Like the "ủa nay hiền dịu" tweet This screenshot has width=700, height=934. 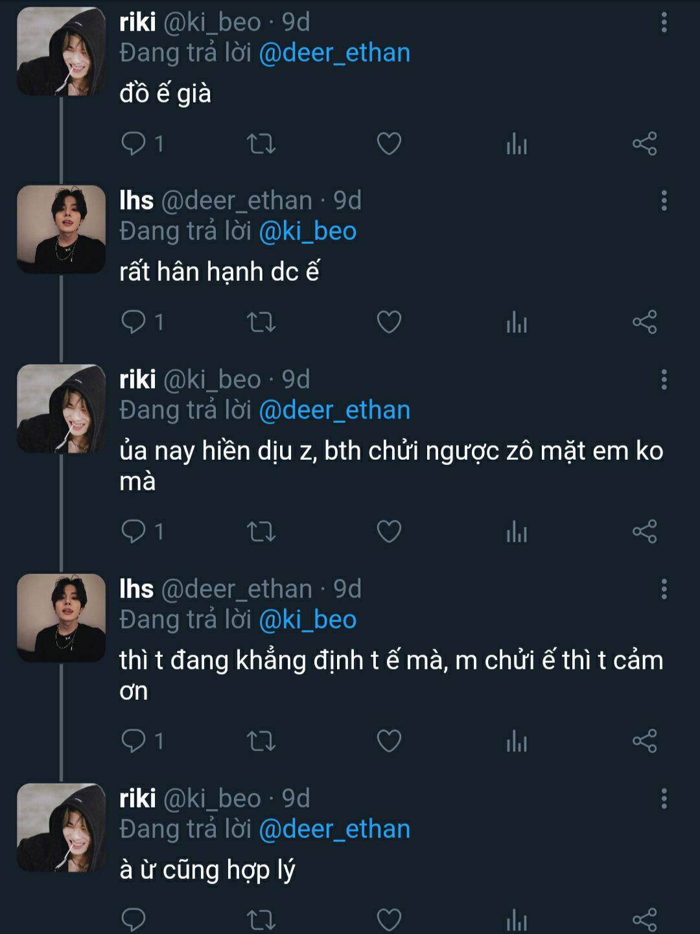click(x=389, y=531)
